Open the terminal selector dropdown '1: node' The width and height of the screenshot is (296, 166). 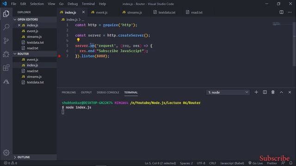pyautogui.click(x=228, y=92)
